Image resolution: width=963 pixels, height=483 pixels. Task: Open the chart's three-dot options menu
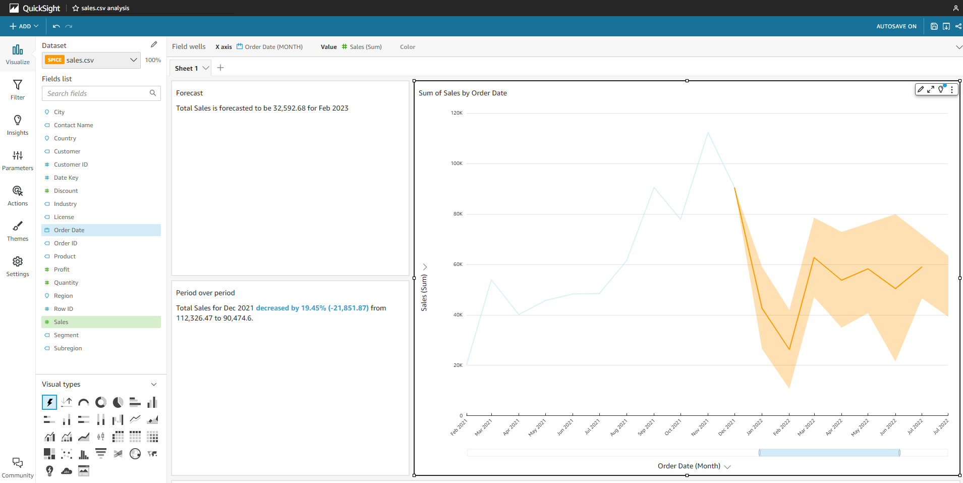point(952,89)
